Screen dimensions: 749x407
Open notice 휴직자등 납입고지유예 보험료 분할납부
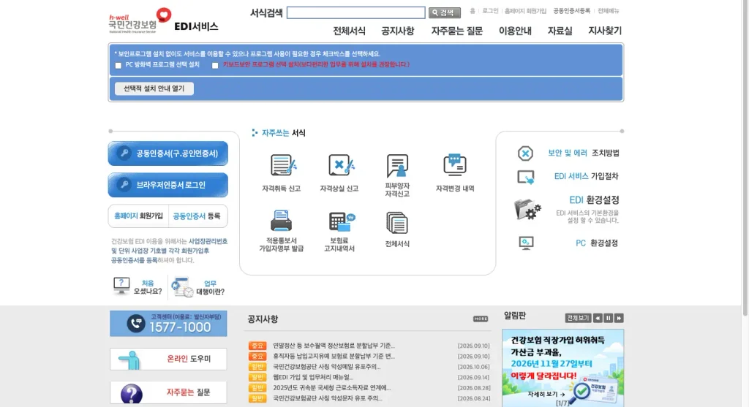tap(334, 357)
